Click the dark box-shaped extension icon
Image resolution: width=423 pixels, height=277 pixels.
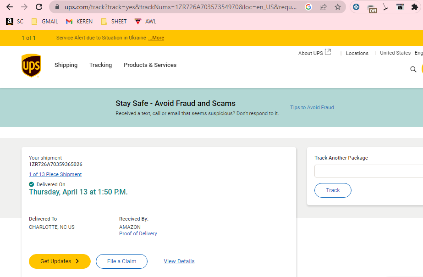(400, 7)
